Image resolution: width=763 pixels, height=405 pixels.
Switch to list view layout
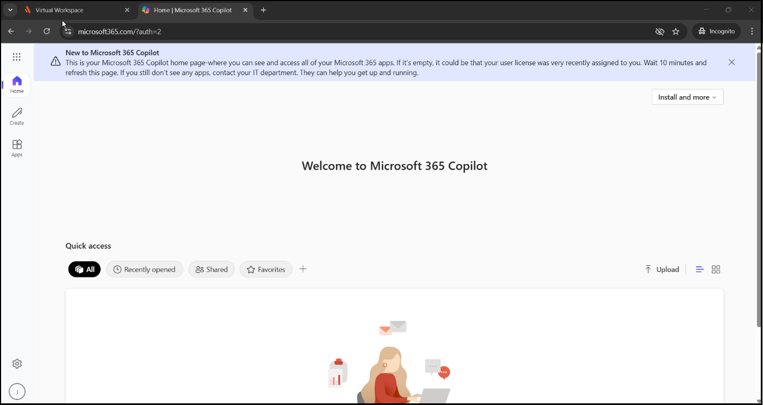(x=699, y=270)
